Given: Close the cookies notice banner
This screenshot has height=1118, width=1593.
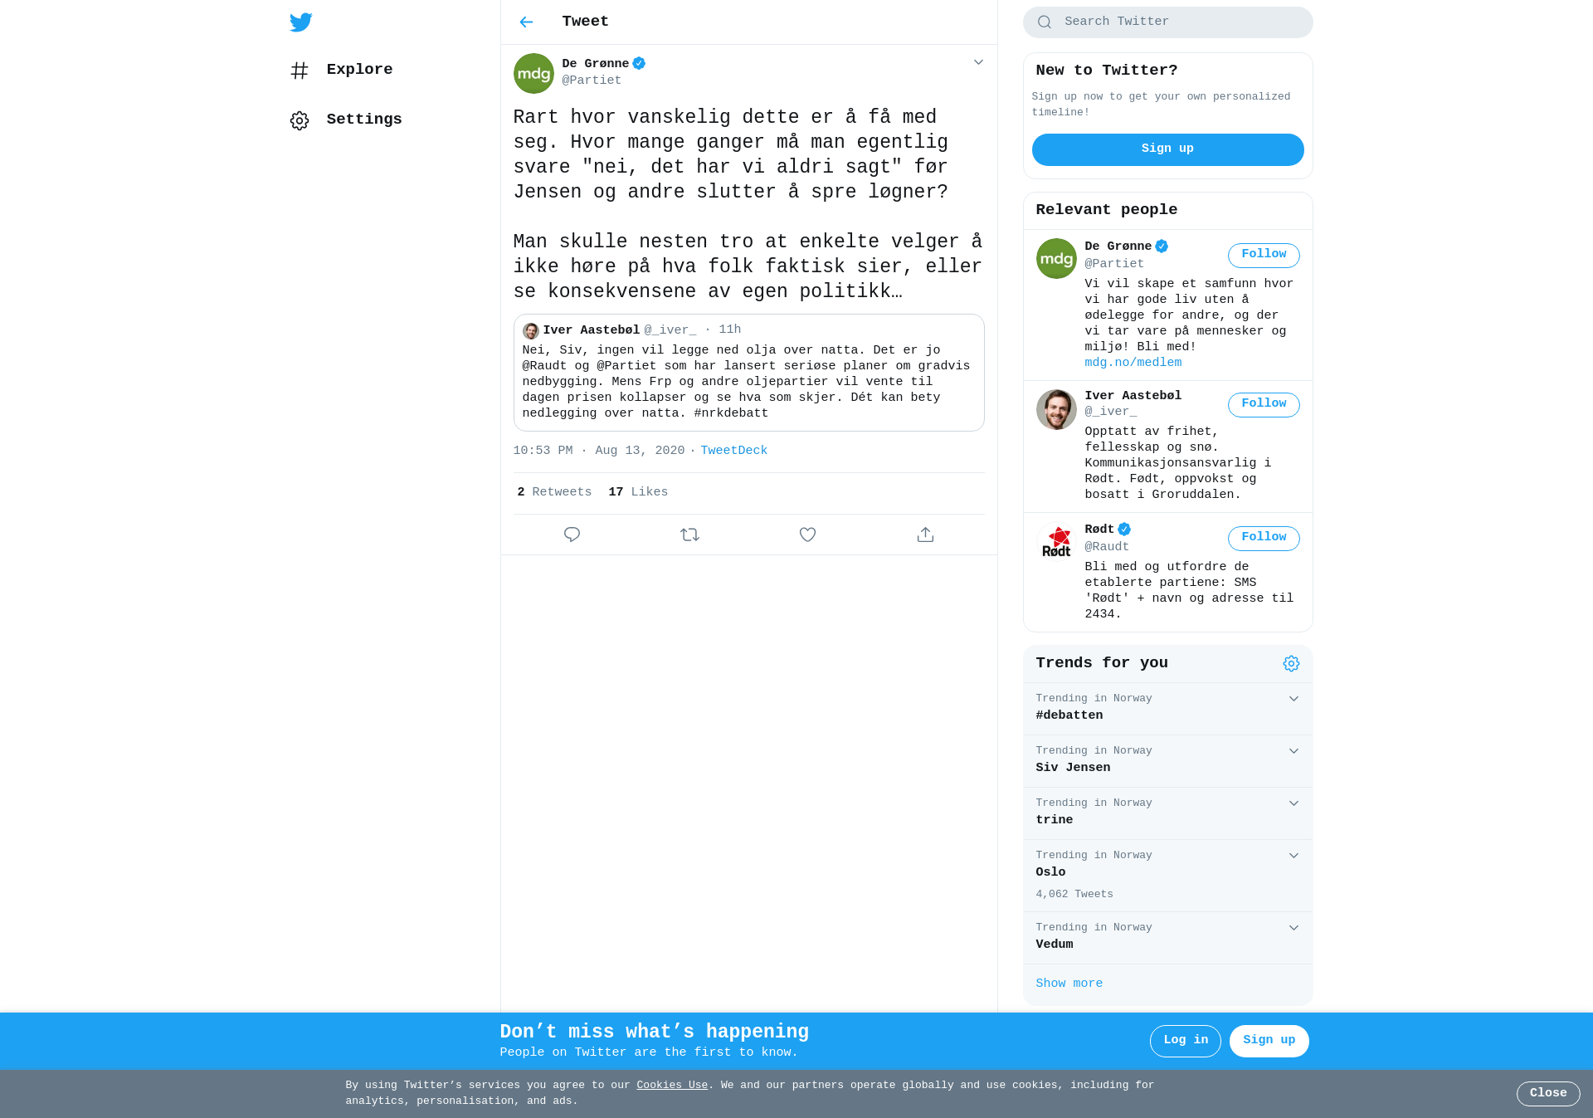Looking at the screenshot, I should pos(1548,1093).
